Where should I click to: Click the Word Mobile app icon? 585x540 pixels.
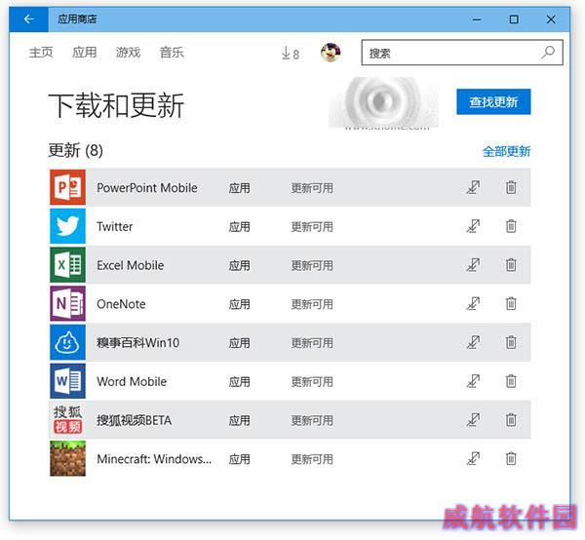point(67,381)
